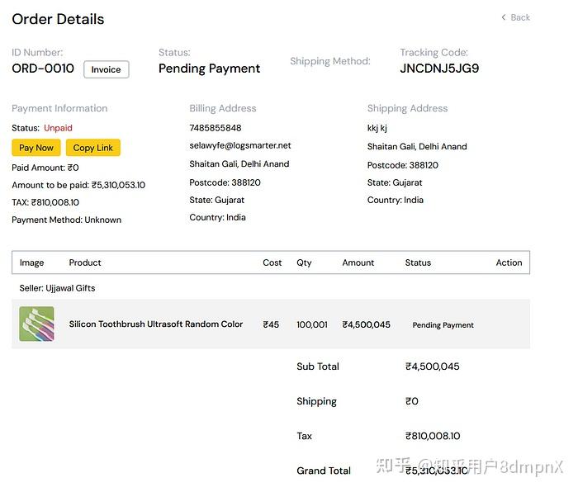The image size is (578, 492).
Task: Select the Silicon Toothbrush Ultrasoft Random Color name
Action: (x=156, y=324)
